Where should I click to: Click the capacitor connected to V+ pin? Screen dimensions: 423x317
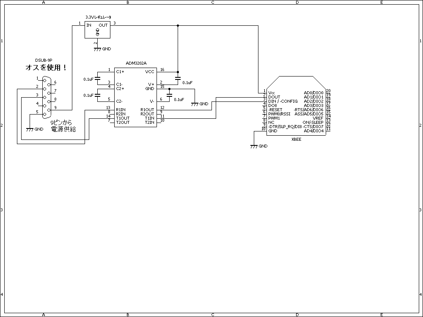coord(178,79)
